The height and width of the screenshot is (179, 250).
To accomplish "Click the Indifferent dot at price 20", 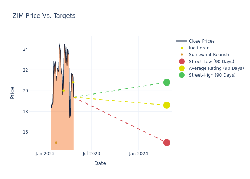I will click(64, 91).
